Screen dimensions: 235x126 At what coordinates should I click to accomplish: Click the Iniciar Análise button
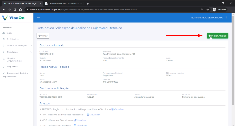click(217, 36)
